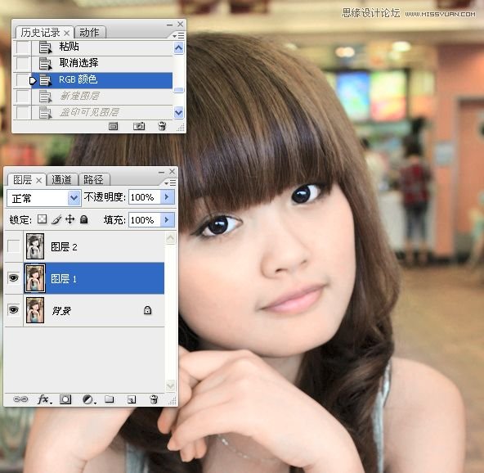Create new document from current state
The image size is (484, 473).
[114, 126]
